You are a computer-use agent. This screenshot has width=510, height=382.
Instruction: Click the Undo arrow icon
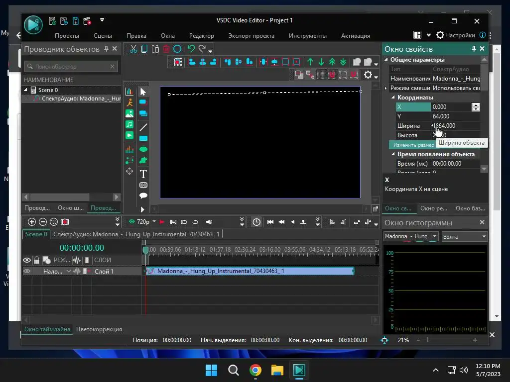click(x=191, y=49)
